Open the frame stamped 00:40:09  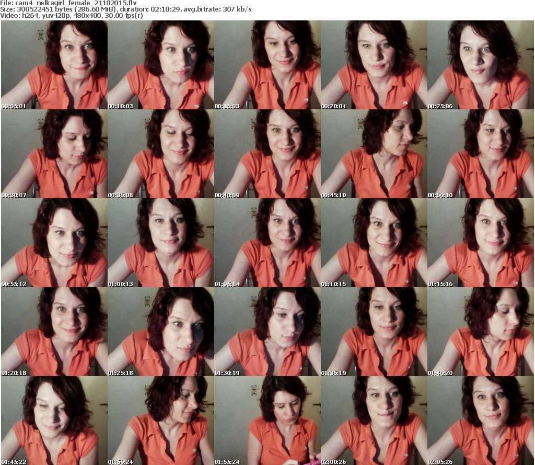point(267,154)
